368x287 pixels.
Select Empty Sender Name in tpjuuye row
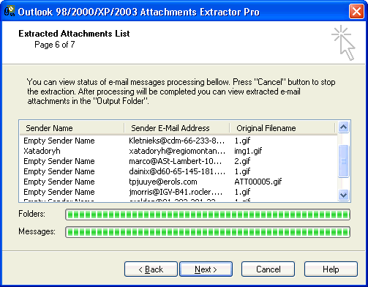tap(59, 182)
